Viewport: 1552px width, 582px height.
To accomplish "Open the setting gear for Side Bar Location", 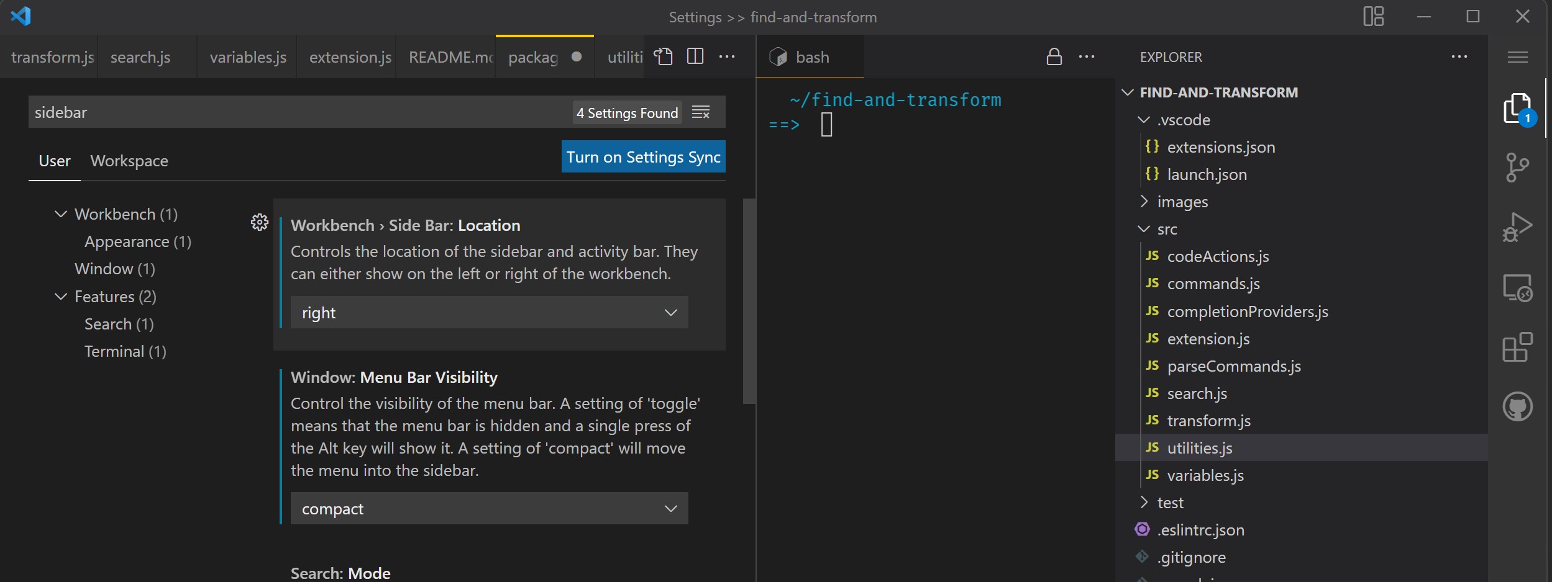I will pos(260,222).
